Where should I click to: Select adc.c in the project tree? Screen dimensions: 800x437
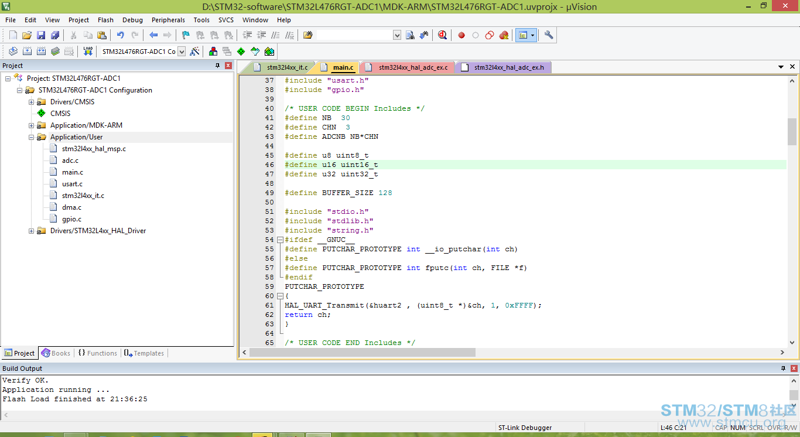tap(70, 161)
